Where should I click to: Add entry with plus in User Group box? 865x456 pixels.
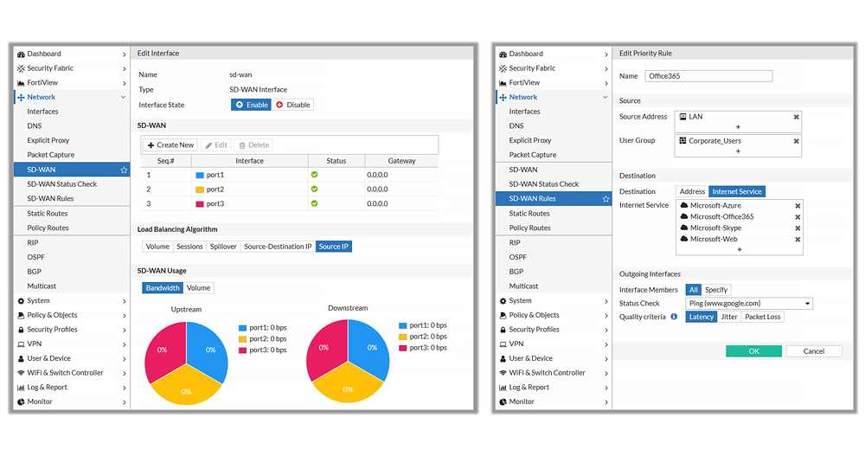[x=738, y=151]
